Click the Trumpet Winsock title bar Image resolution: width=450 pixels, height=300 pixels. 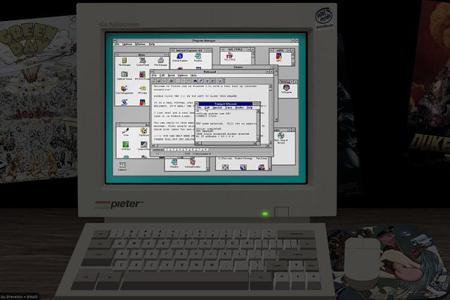[226, 103]
